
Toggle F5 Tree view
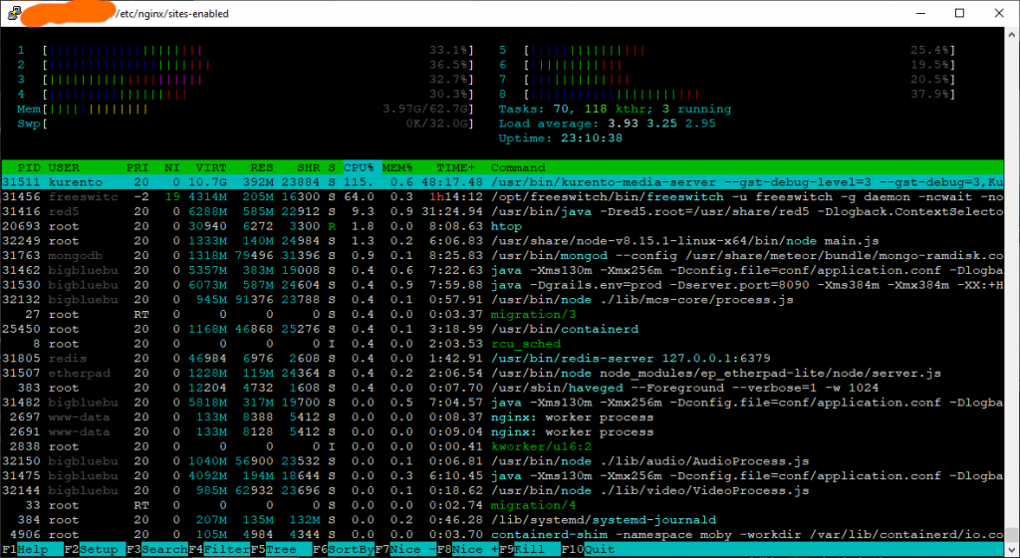[x=280, y=549]
